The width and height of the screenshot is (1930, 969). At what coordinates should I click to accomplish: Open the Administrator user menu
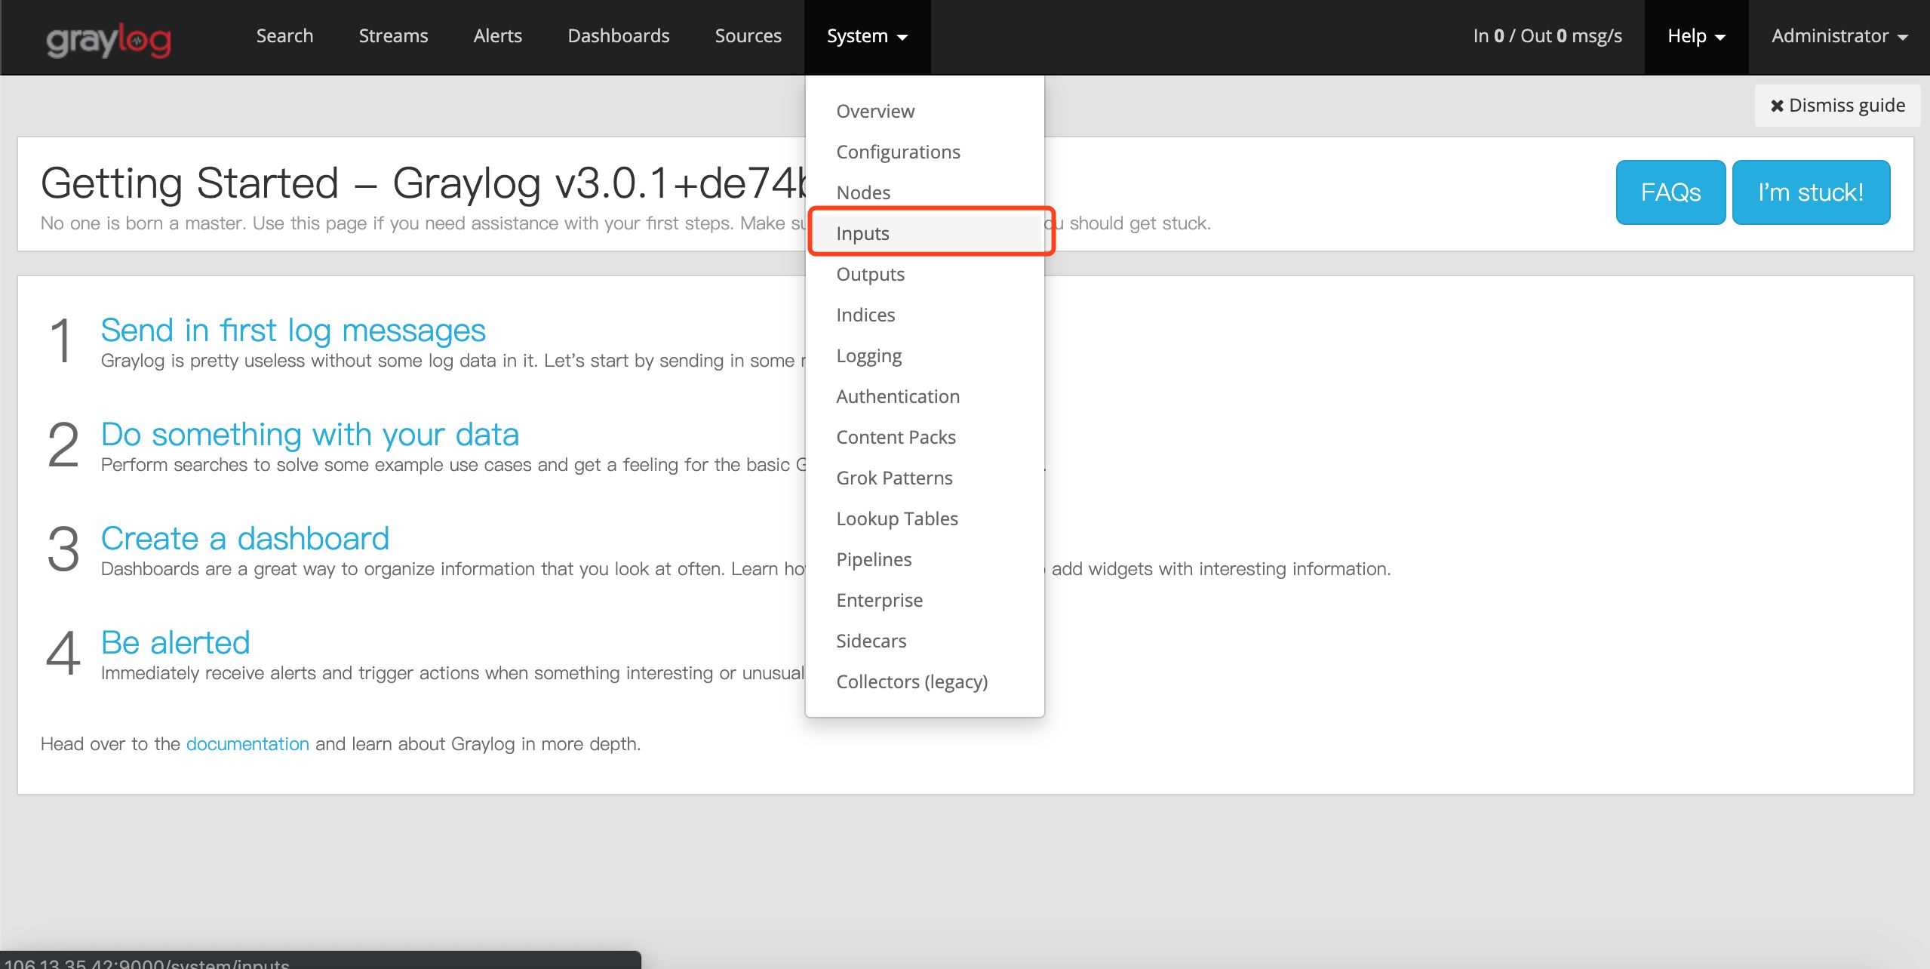1838,36
